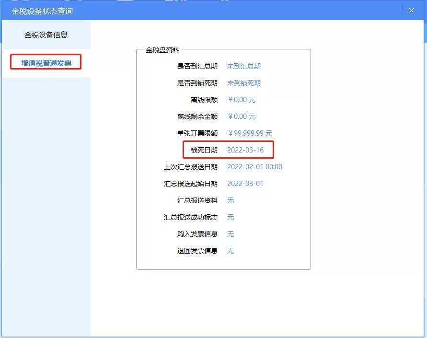Click the red-outlined 锁死日期 row
The image size is (427, 338).
pyautogui.click(x=230, y=150)
